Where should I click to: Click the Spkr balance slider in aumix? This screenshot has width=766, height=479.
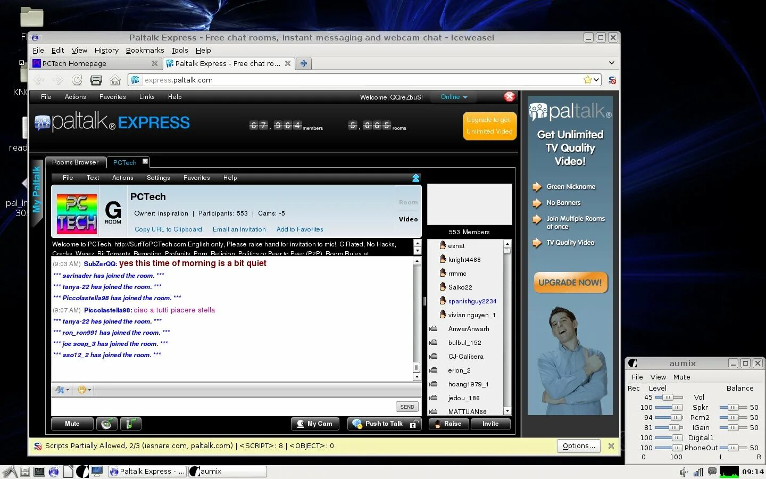(x=734, y=407)
